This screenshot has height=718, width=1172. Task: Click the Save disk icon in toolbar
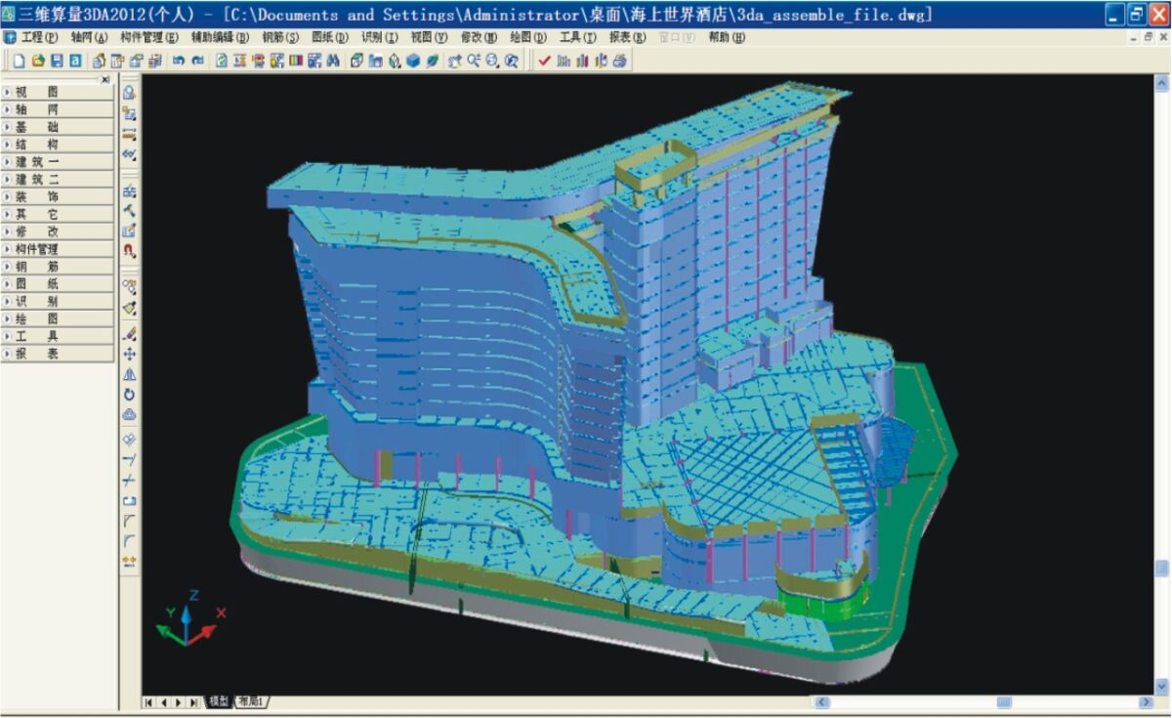[x=57, y=61]
